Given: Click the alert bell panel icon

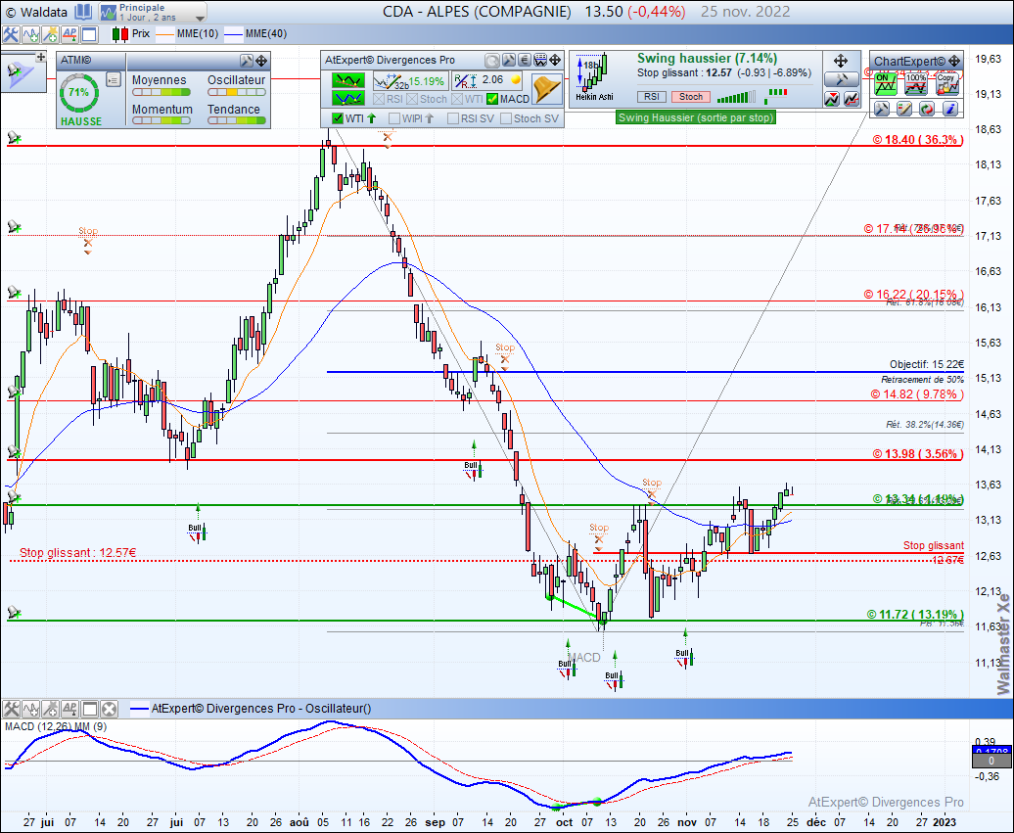Looking at the screenshot, I should coord(18,73).
